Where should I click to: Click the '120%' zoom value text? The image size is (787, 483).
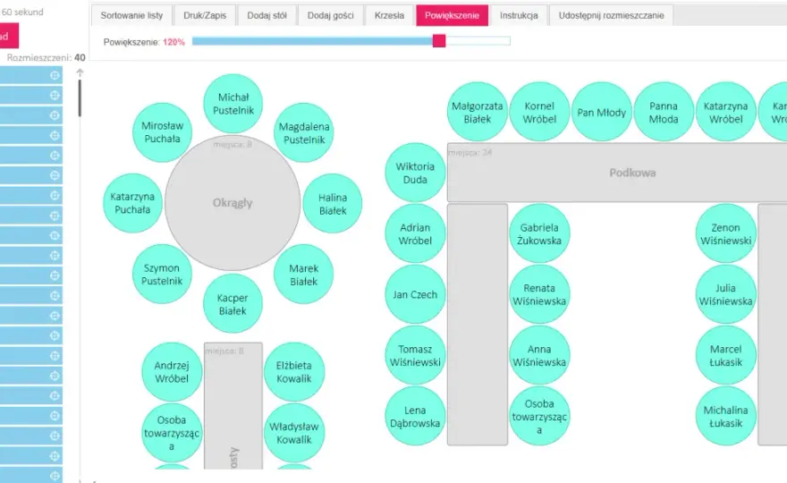pos(173,42)
